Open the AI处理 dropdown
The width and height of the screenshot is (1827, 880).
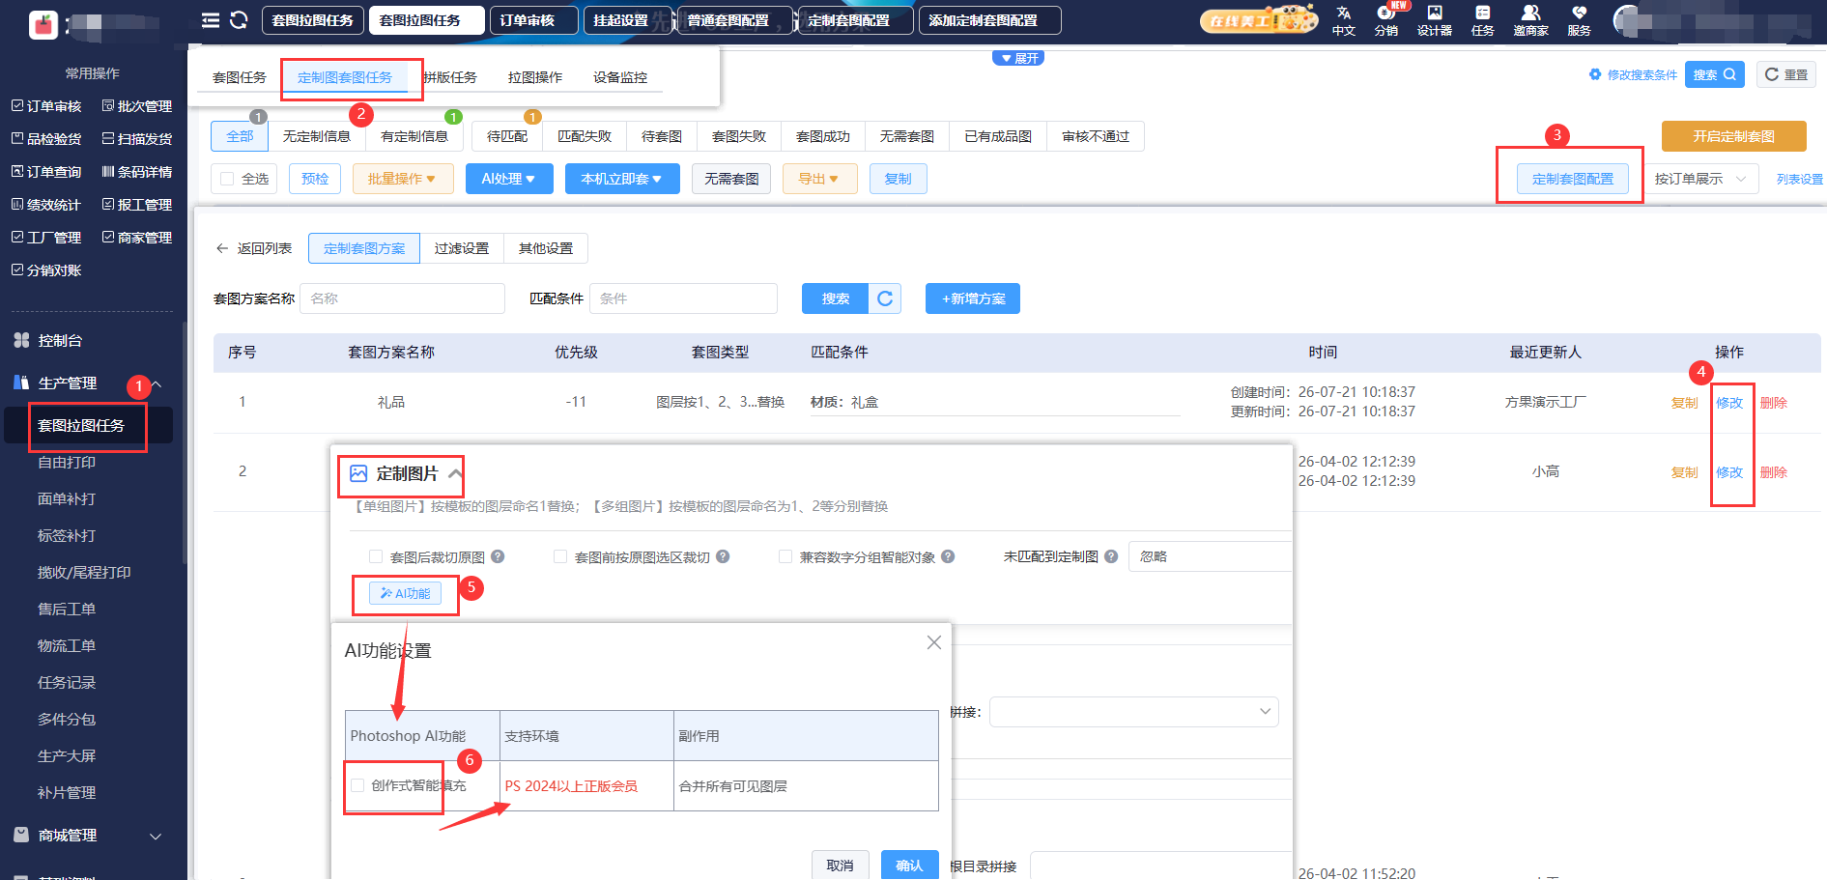[509, 179]
